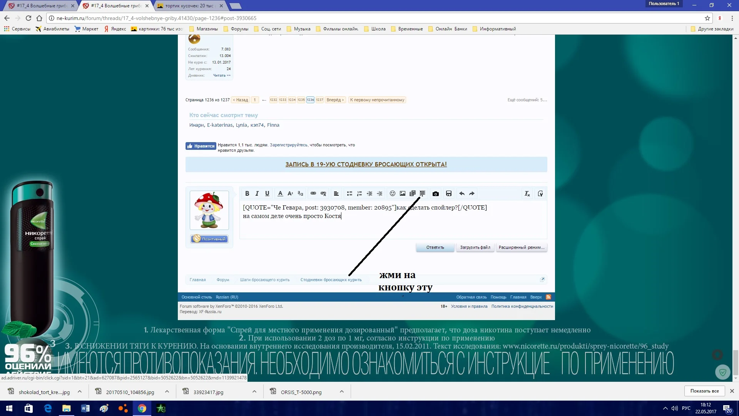Open the font size dropdown

(x=290, y=194)
